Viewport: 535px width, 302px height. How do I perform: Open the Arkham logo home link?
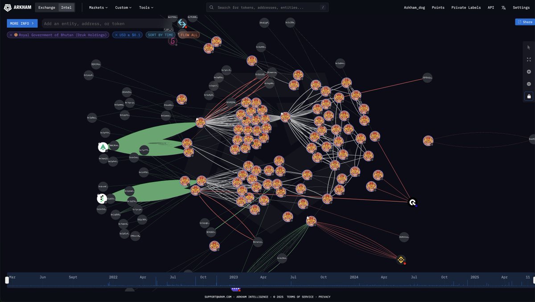pos(17,8)
